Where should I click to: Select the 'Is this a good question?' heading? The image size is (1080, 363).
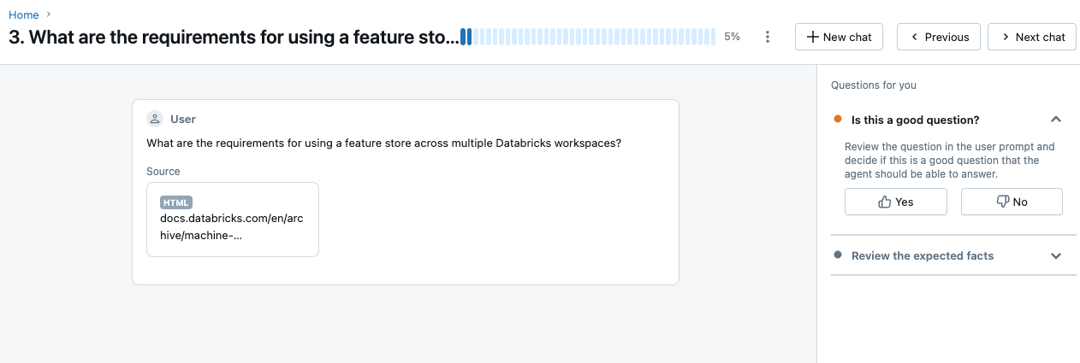pos(915,120)
